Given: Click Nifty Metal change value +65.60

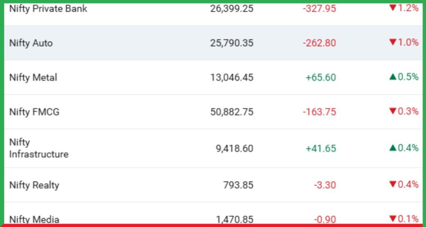Looking at the screenshot, I should (x=320, y=77).
